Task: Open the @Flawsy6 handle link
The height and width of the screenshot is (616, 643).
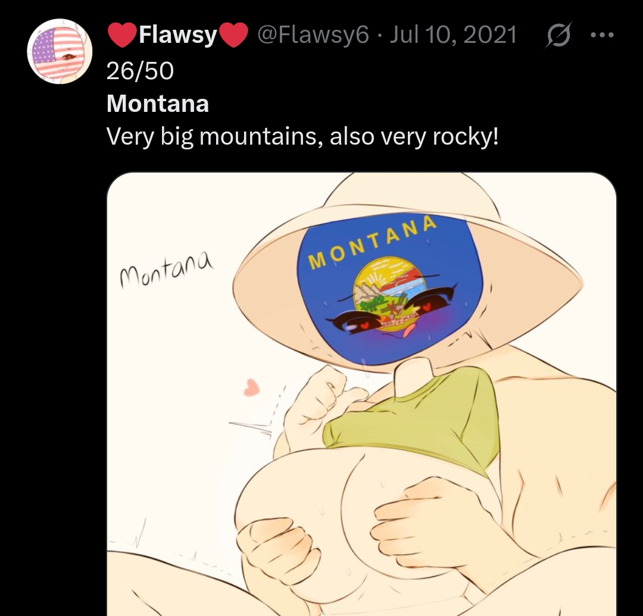Action: coord(313,35)
